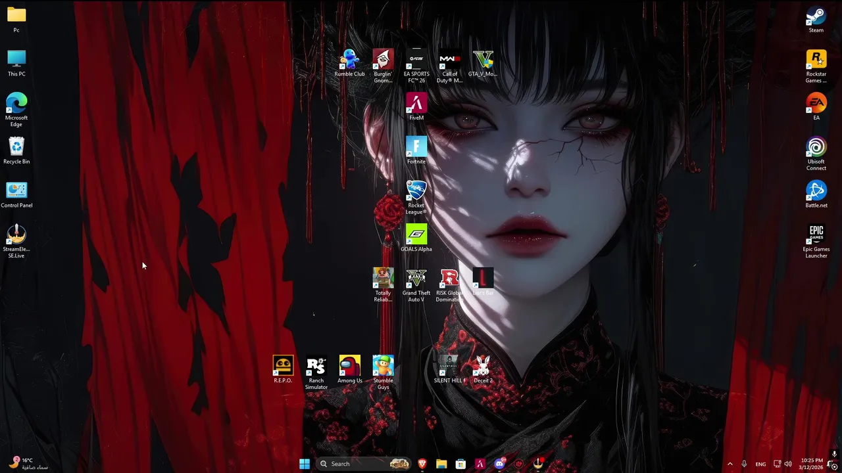Open Brave browser from the taskbar
The image size is (842, 473).
pyautogui.click(x=422, y=464)
